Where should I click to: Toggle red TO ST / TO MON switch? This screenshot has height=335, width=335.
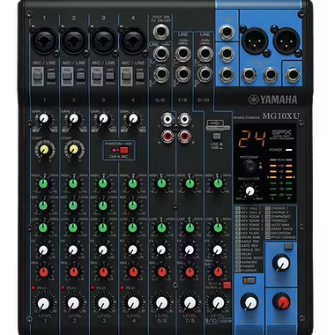[x=227, y=286]
